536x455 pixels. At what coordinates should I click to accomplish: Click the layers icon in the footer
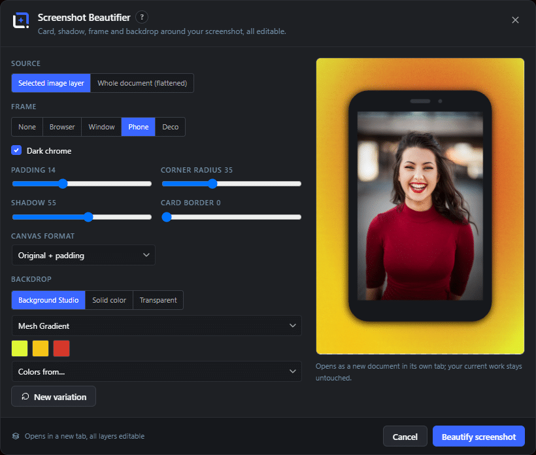tap(16, 436)
